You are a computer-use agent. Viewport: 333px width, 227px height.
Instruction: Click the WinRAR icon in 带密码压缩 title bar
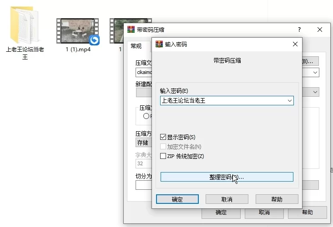(x=131, y=30)
